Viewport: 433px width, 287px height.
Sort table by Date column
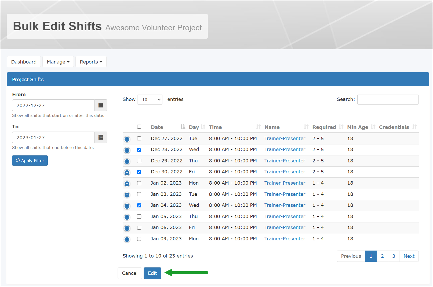click(x=168, y=127)
